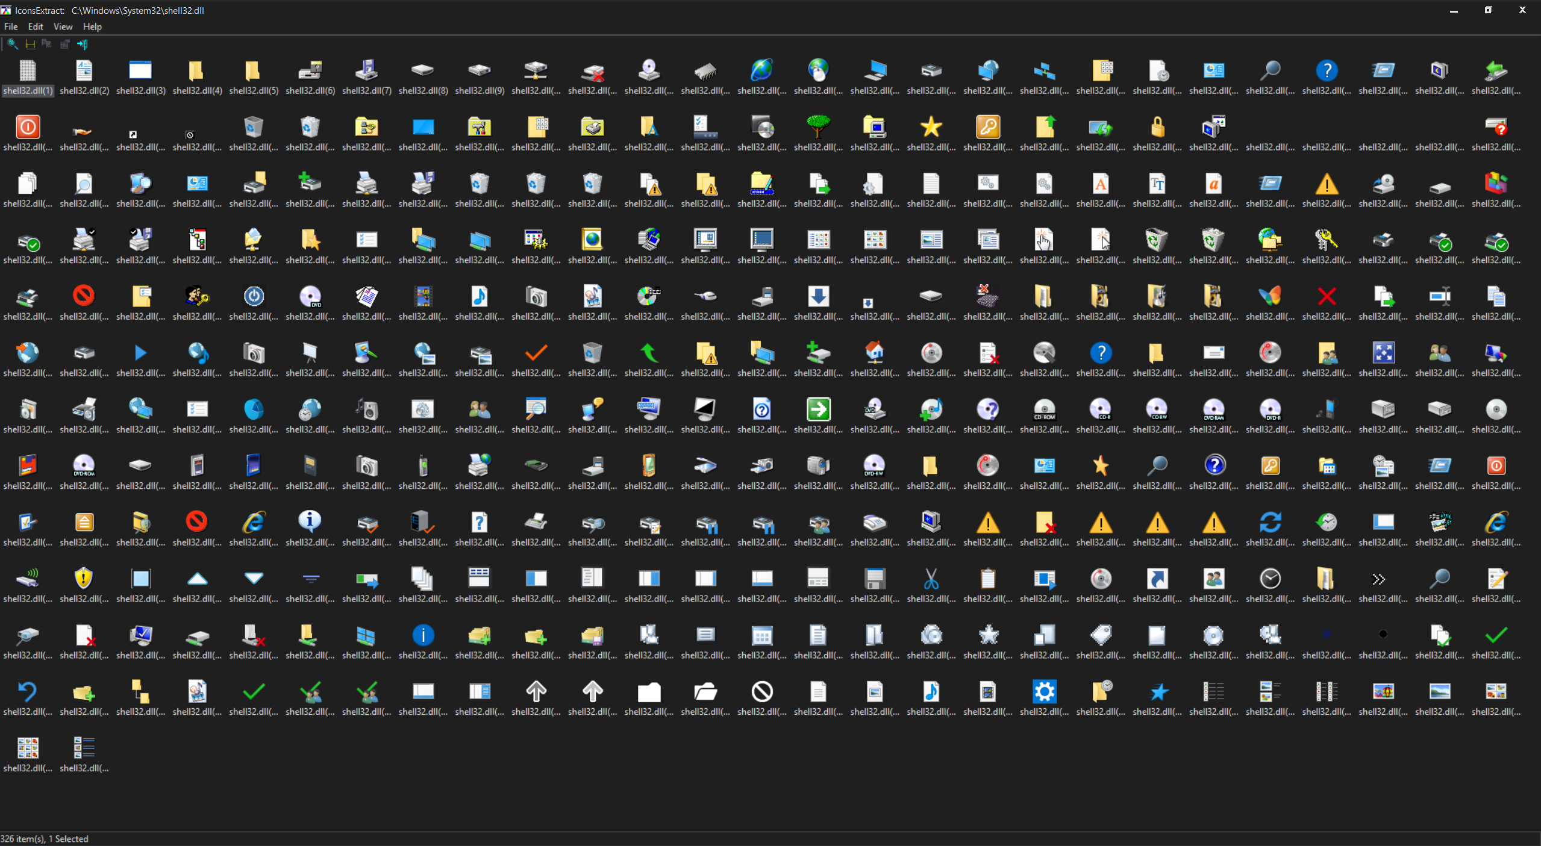Open the File menu

(x=11, y=26)
